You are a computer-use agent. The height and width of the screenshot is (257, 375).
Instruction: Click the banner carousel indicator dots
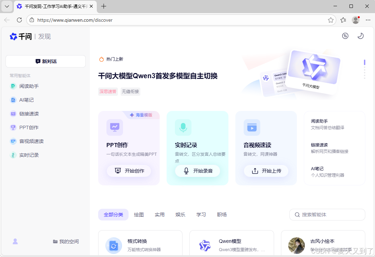[365, 69]
